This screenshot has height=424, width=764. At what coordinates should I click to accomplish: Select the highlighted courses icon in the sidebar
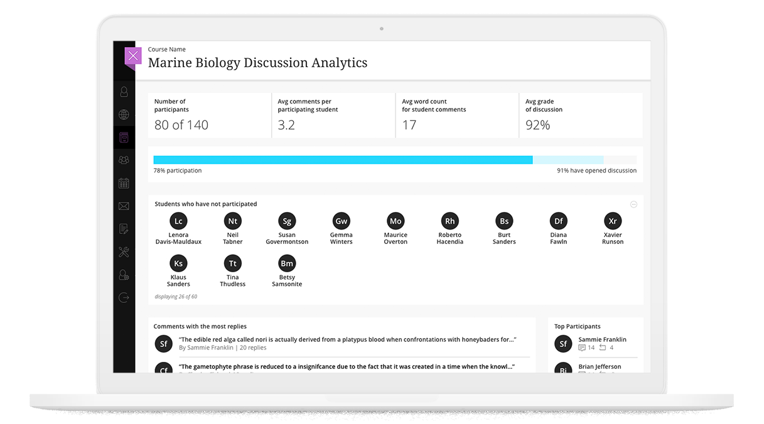124,137
